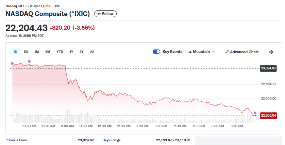Show the 6M chart range
The width and height of the screenshot is (285, 145).
(48, 52)
